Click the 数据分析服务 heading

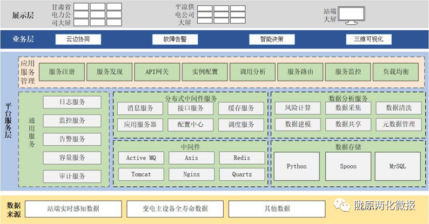348,98
